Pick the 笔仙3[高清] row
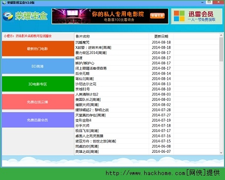Screen dimensions: 225x180 click(147, 79)
